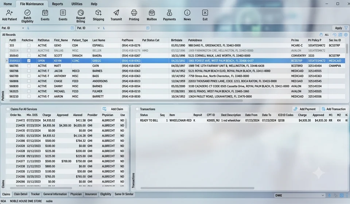
Task: Open the Payments money bag icon
Action: [170, 13]
